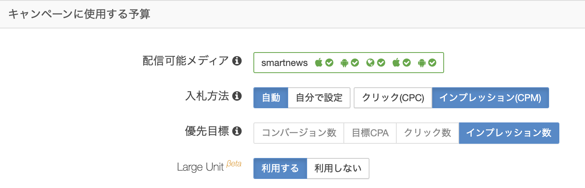
Task: Set priority goal to コンバージョン数
Action: [299, 133]
